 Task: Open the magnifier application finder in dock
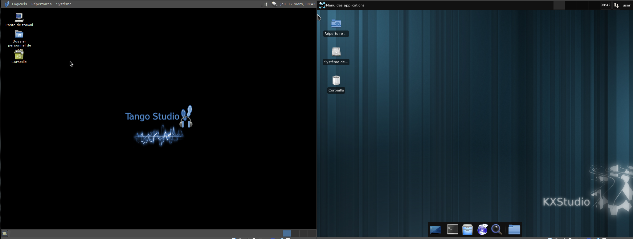click(x=497, y=229)
